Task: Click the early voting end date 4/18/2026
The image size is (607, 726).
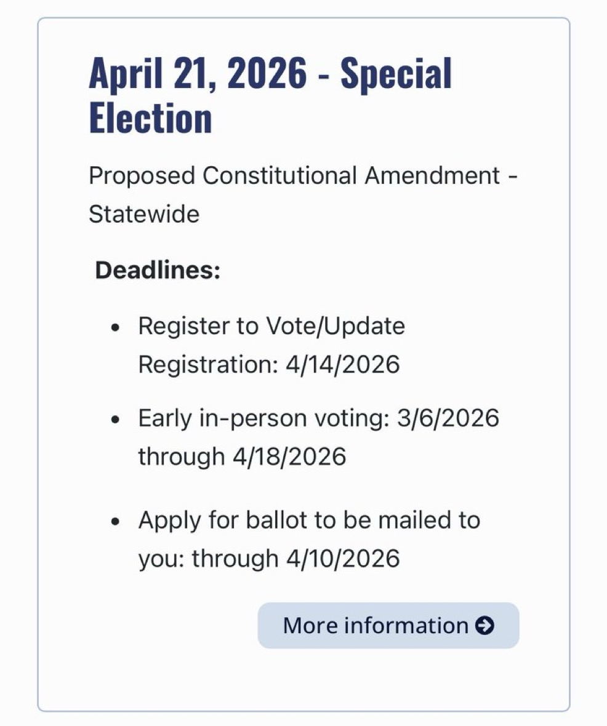Action: tap(288, 457)
